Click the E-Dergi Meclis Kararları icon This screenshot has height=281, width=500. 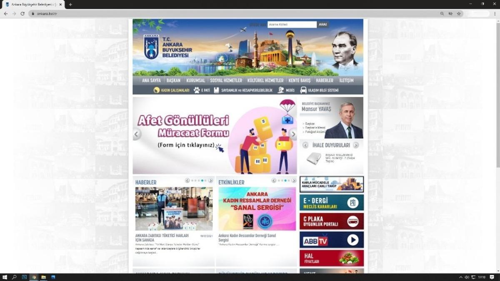[x=352, y=203]
